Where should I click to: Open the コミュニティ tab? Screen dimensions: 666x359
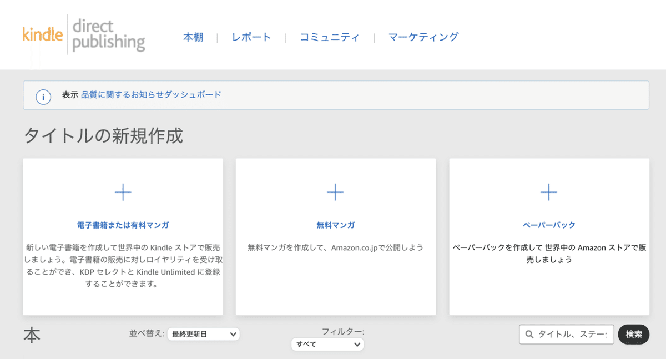pyautogui.click(x=330, y=37)
